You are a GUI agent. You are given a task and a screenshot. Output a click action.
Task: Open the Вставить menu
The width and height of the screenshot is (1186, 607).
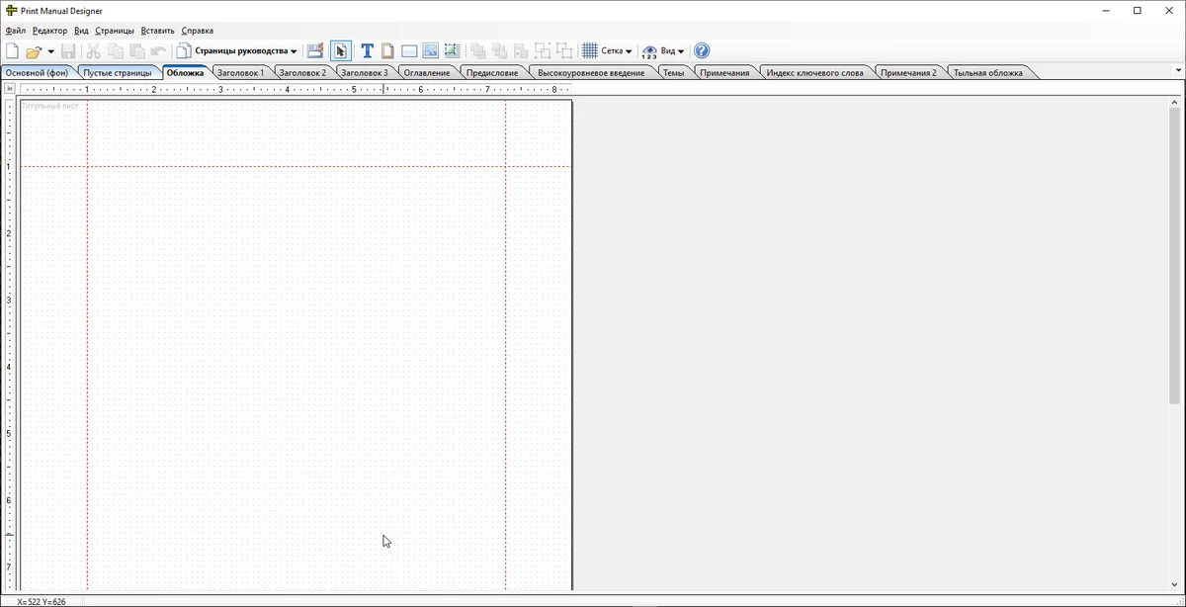pos(158,31)
